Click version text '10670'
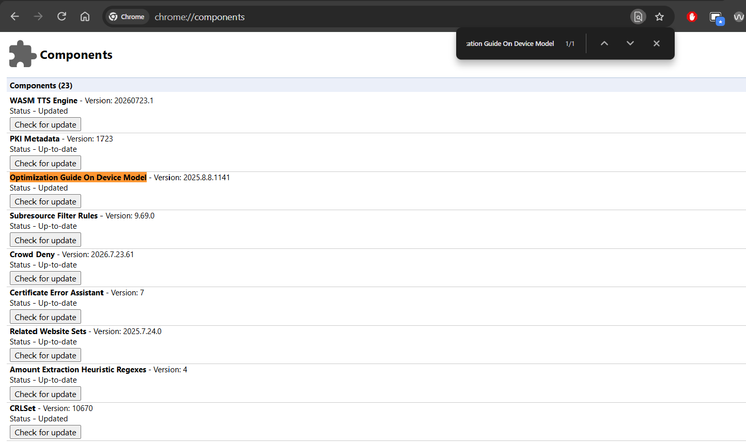Screen dimensions: 746x442 coord(83,408)
